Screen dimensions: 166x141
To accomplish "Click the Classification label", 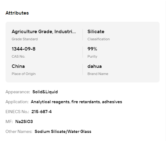I will (x=99, y=39).
